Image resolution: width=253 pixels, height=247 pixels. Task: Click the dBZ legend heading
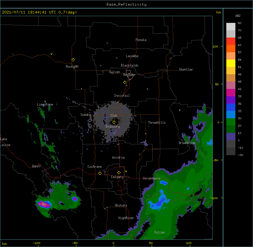(238, 16)
